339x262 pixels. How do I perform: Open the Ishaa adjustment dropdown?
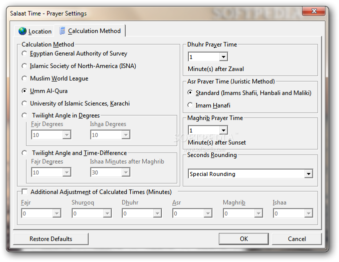[308, 213]
